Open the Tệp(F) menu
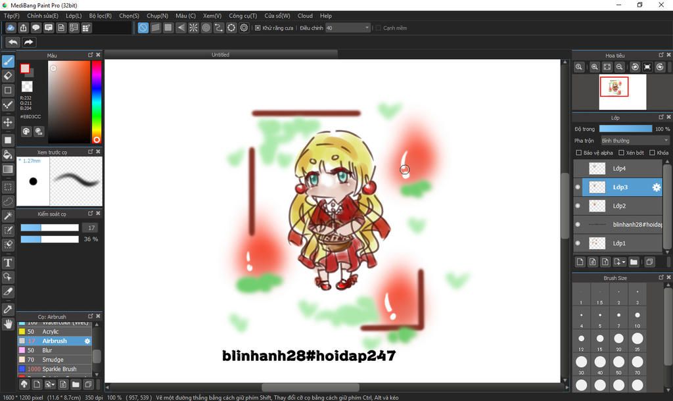Screen dimensions: 673x401 [x=12, y=16]
